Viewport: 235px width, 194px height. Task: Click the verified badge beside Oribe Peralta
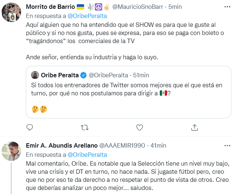84,75
